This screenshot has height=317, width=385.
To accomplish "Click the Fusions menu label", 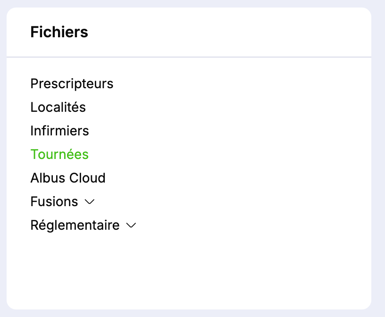I will tap(54, 201).
